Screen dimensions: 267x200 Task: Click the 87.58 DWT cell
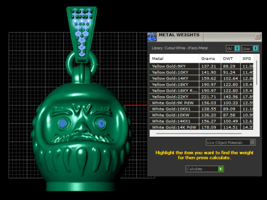pyautogui.click(x=230, y=115)
